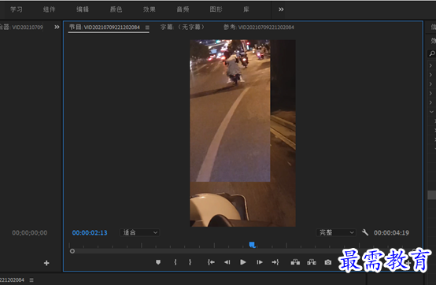
Task: Click the Lift button
Action: click(x=295, y=262)
